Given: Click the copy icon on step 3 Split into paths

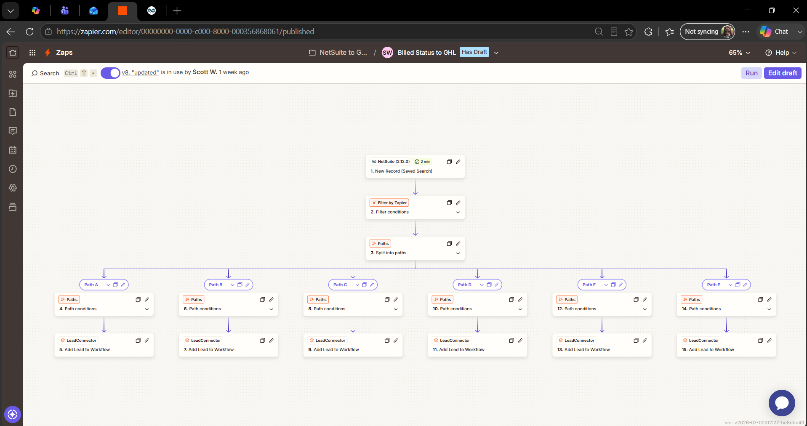Looking at the screenshot, I should tap(449, 243).
